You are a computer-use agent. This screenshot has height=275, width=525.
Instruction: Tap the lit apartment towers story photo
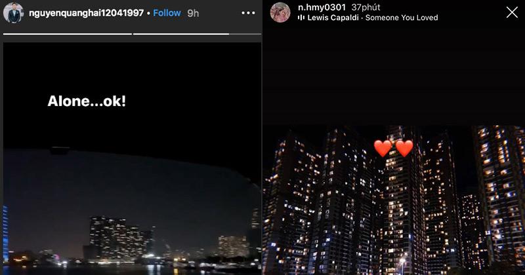tap(394, 200)
